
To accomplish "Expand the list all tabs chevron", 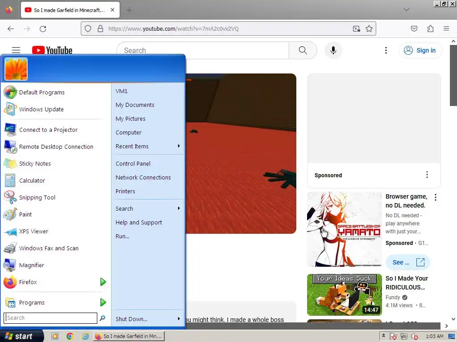I will [406, 10].
